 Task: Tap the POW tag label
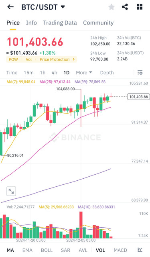[13, 59]
